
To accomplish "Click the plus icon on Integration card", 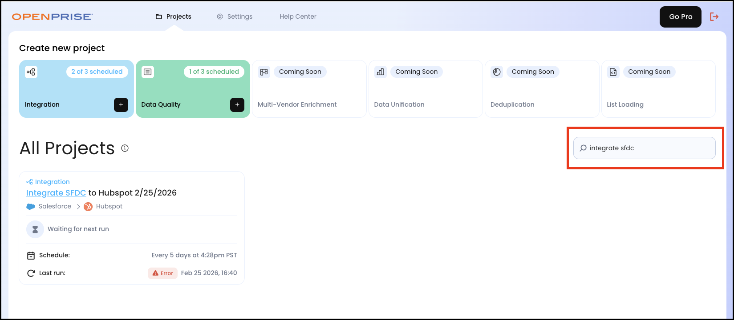I will pyautogui.click(x=121, y=105).
